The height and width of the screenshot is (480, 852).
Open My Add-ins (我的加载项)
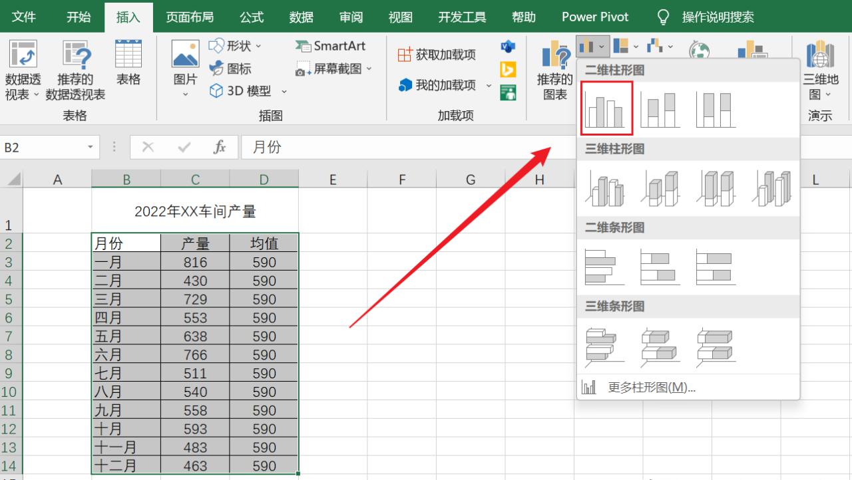click(438, 85)
